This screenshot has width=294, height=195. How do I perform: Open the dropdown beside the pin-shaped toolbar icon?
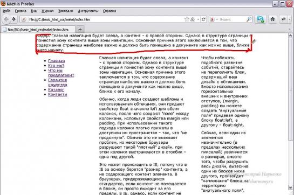(290, 19)
